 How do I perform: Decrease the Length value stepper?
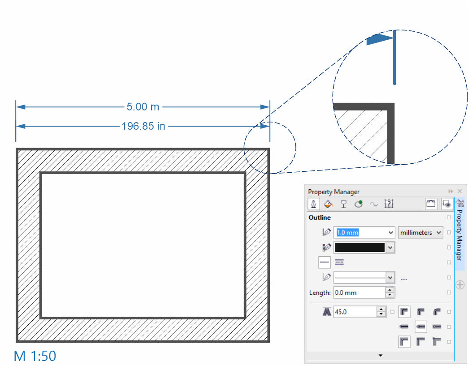tap(390, 295)
